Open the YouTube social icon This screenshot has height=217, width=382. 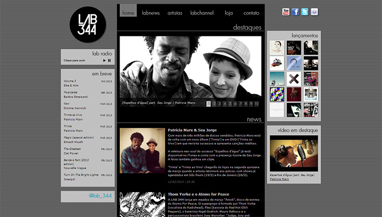tap(286, 12)
